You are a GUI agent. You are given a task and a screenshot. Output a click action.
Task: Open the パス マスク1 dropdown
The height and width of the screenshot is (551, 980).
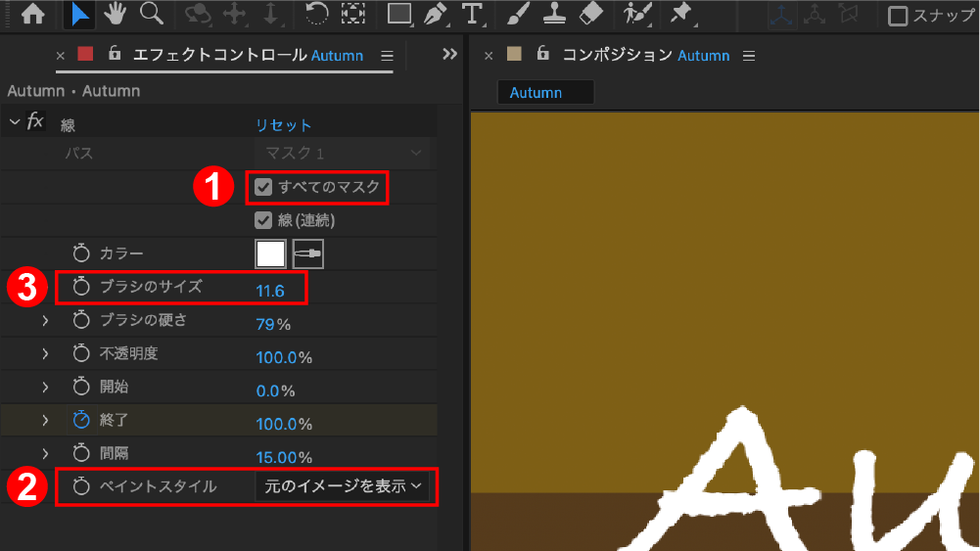pos(342,153)
